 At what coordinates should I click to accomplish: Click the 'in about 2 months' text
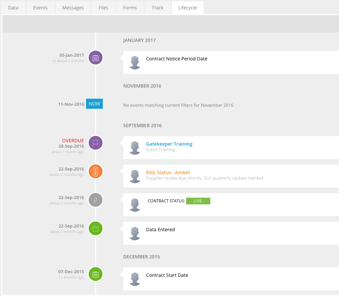[68, 61]
